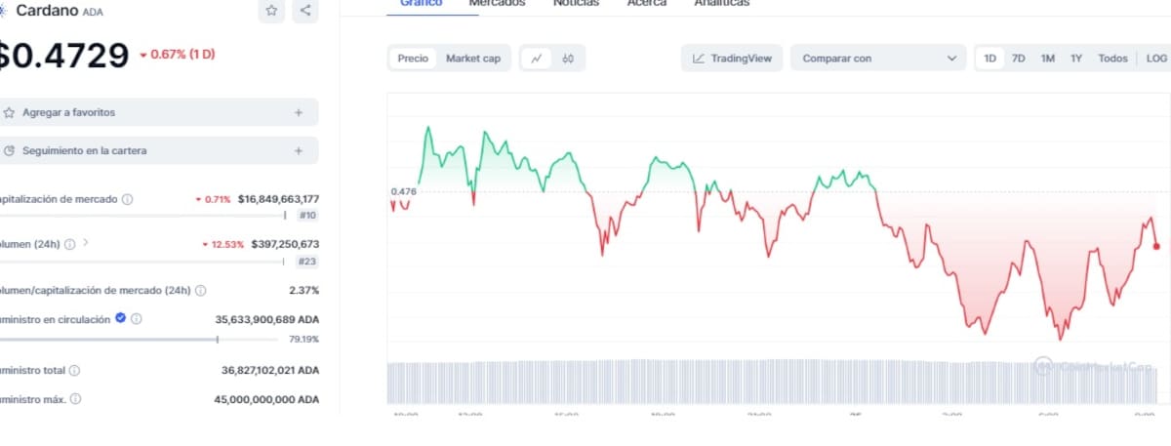Click info icon beside Suministro máx.
This screenshot has width=1171, height=446.
click(x=76, y=399)
